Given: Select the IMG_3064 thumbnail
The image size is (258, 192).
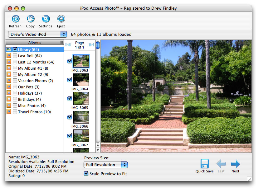Looking at the screenshot, I should pos(81,80).
